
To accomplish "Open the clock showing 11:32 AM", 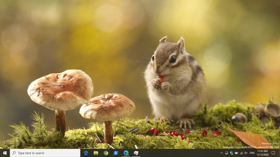I will 262,153.
